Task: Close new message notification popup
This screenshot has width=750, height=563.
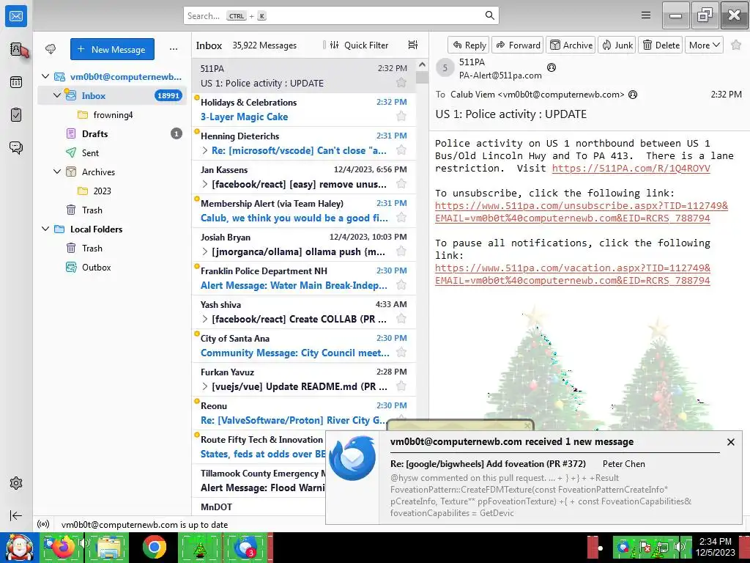Action: (730, 442)
